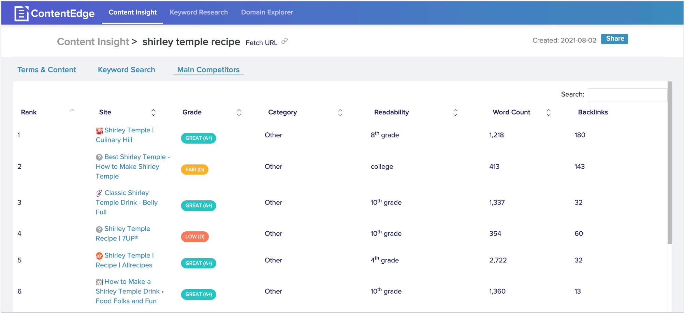Click the GREAT (A+) badge in rank 6 row

tap(199, 295)
